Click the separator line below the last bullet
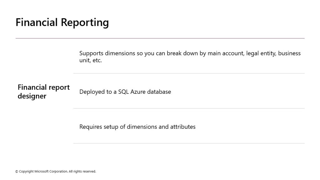This screenshot has width=320, height=180. click(x=189, y=143)
